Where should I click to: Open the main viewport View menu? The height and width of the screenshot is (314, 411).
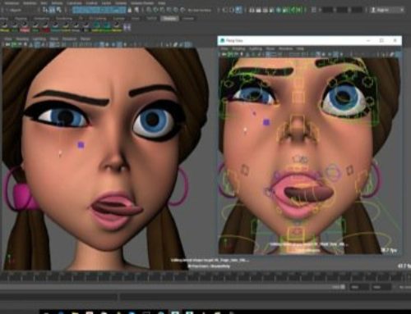click(x=8, y=39)
